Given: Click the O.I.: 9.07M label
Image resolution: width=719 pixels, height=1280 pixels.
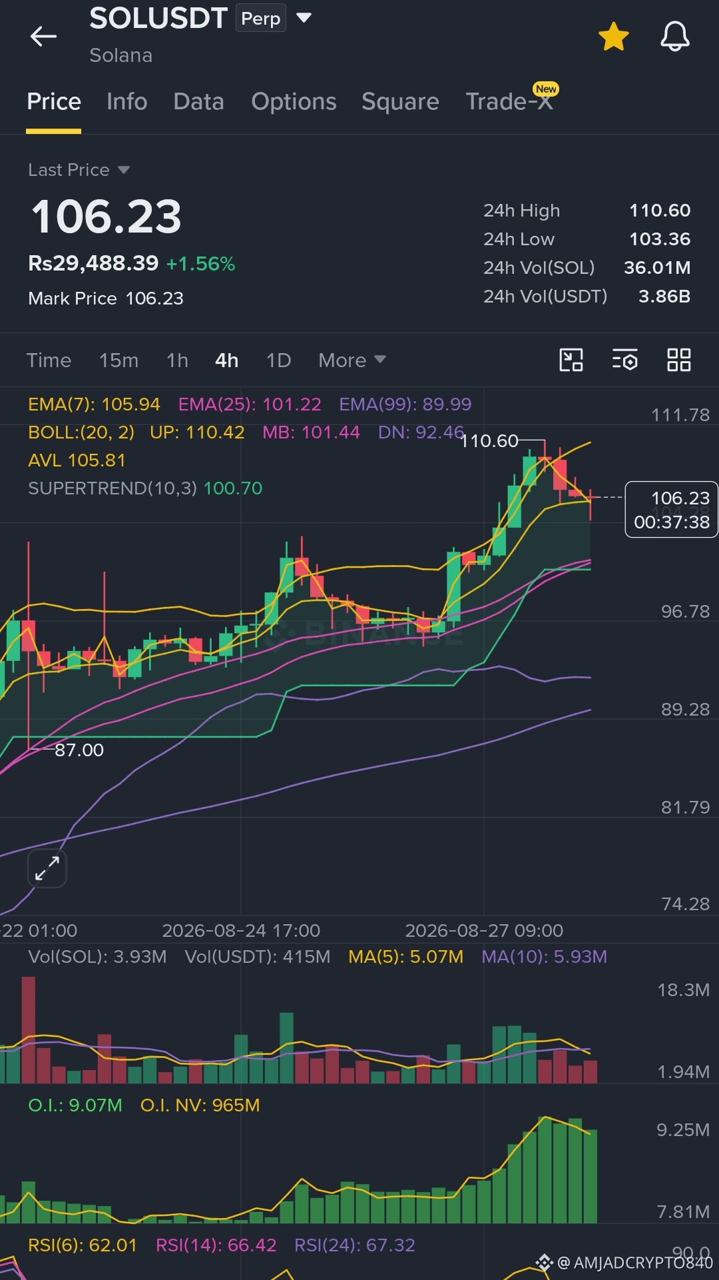Looking at the screenshot, I should click(x=75, y=1105).
